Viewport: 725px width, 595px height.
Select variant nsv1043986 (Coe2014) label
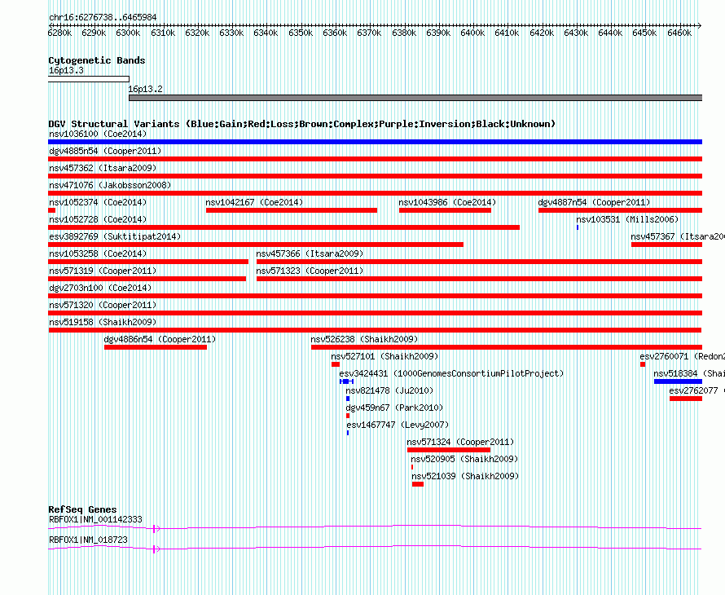(x=447, y=202)
